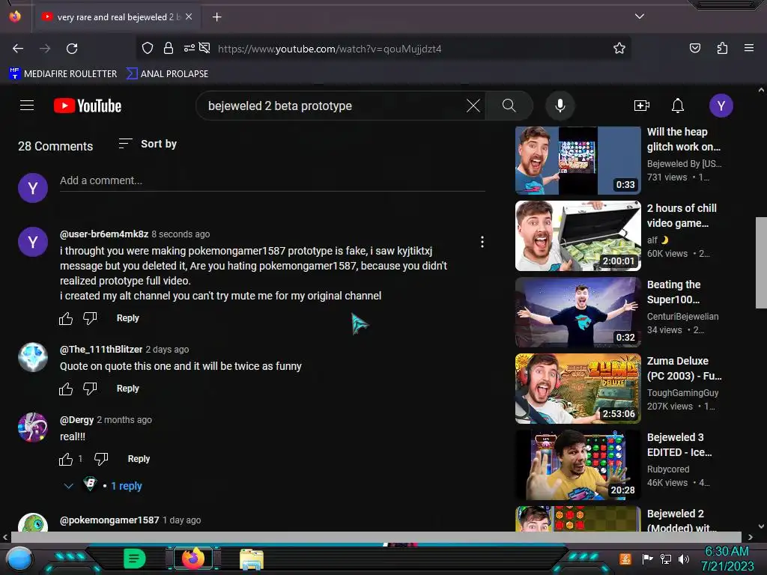Screen dimensions: 767x575
Task: Reply to the Dergy comment
Action: 139,459
